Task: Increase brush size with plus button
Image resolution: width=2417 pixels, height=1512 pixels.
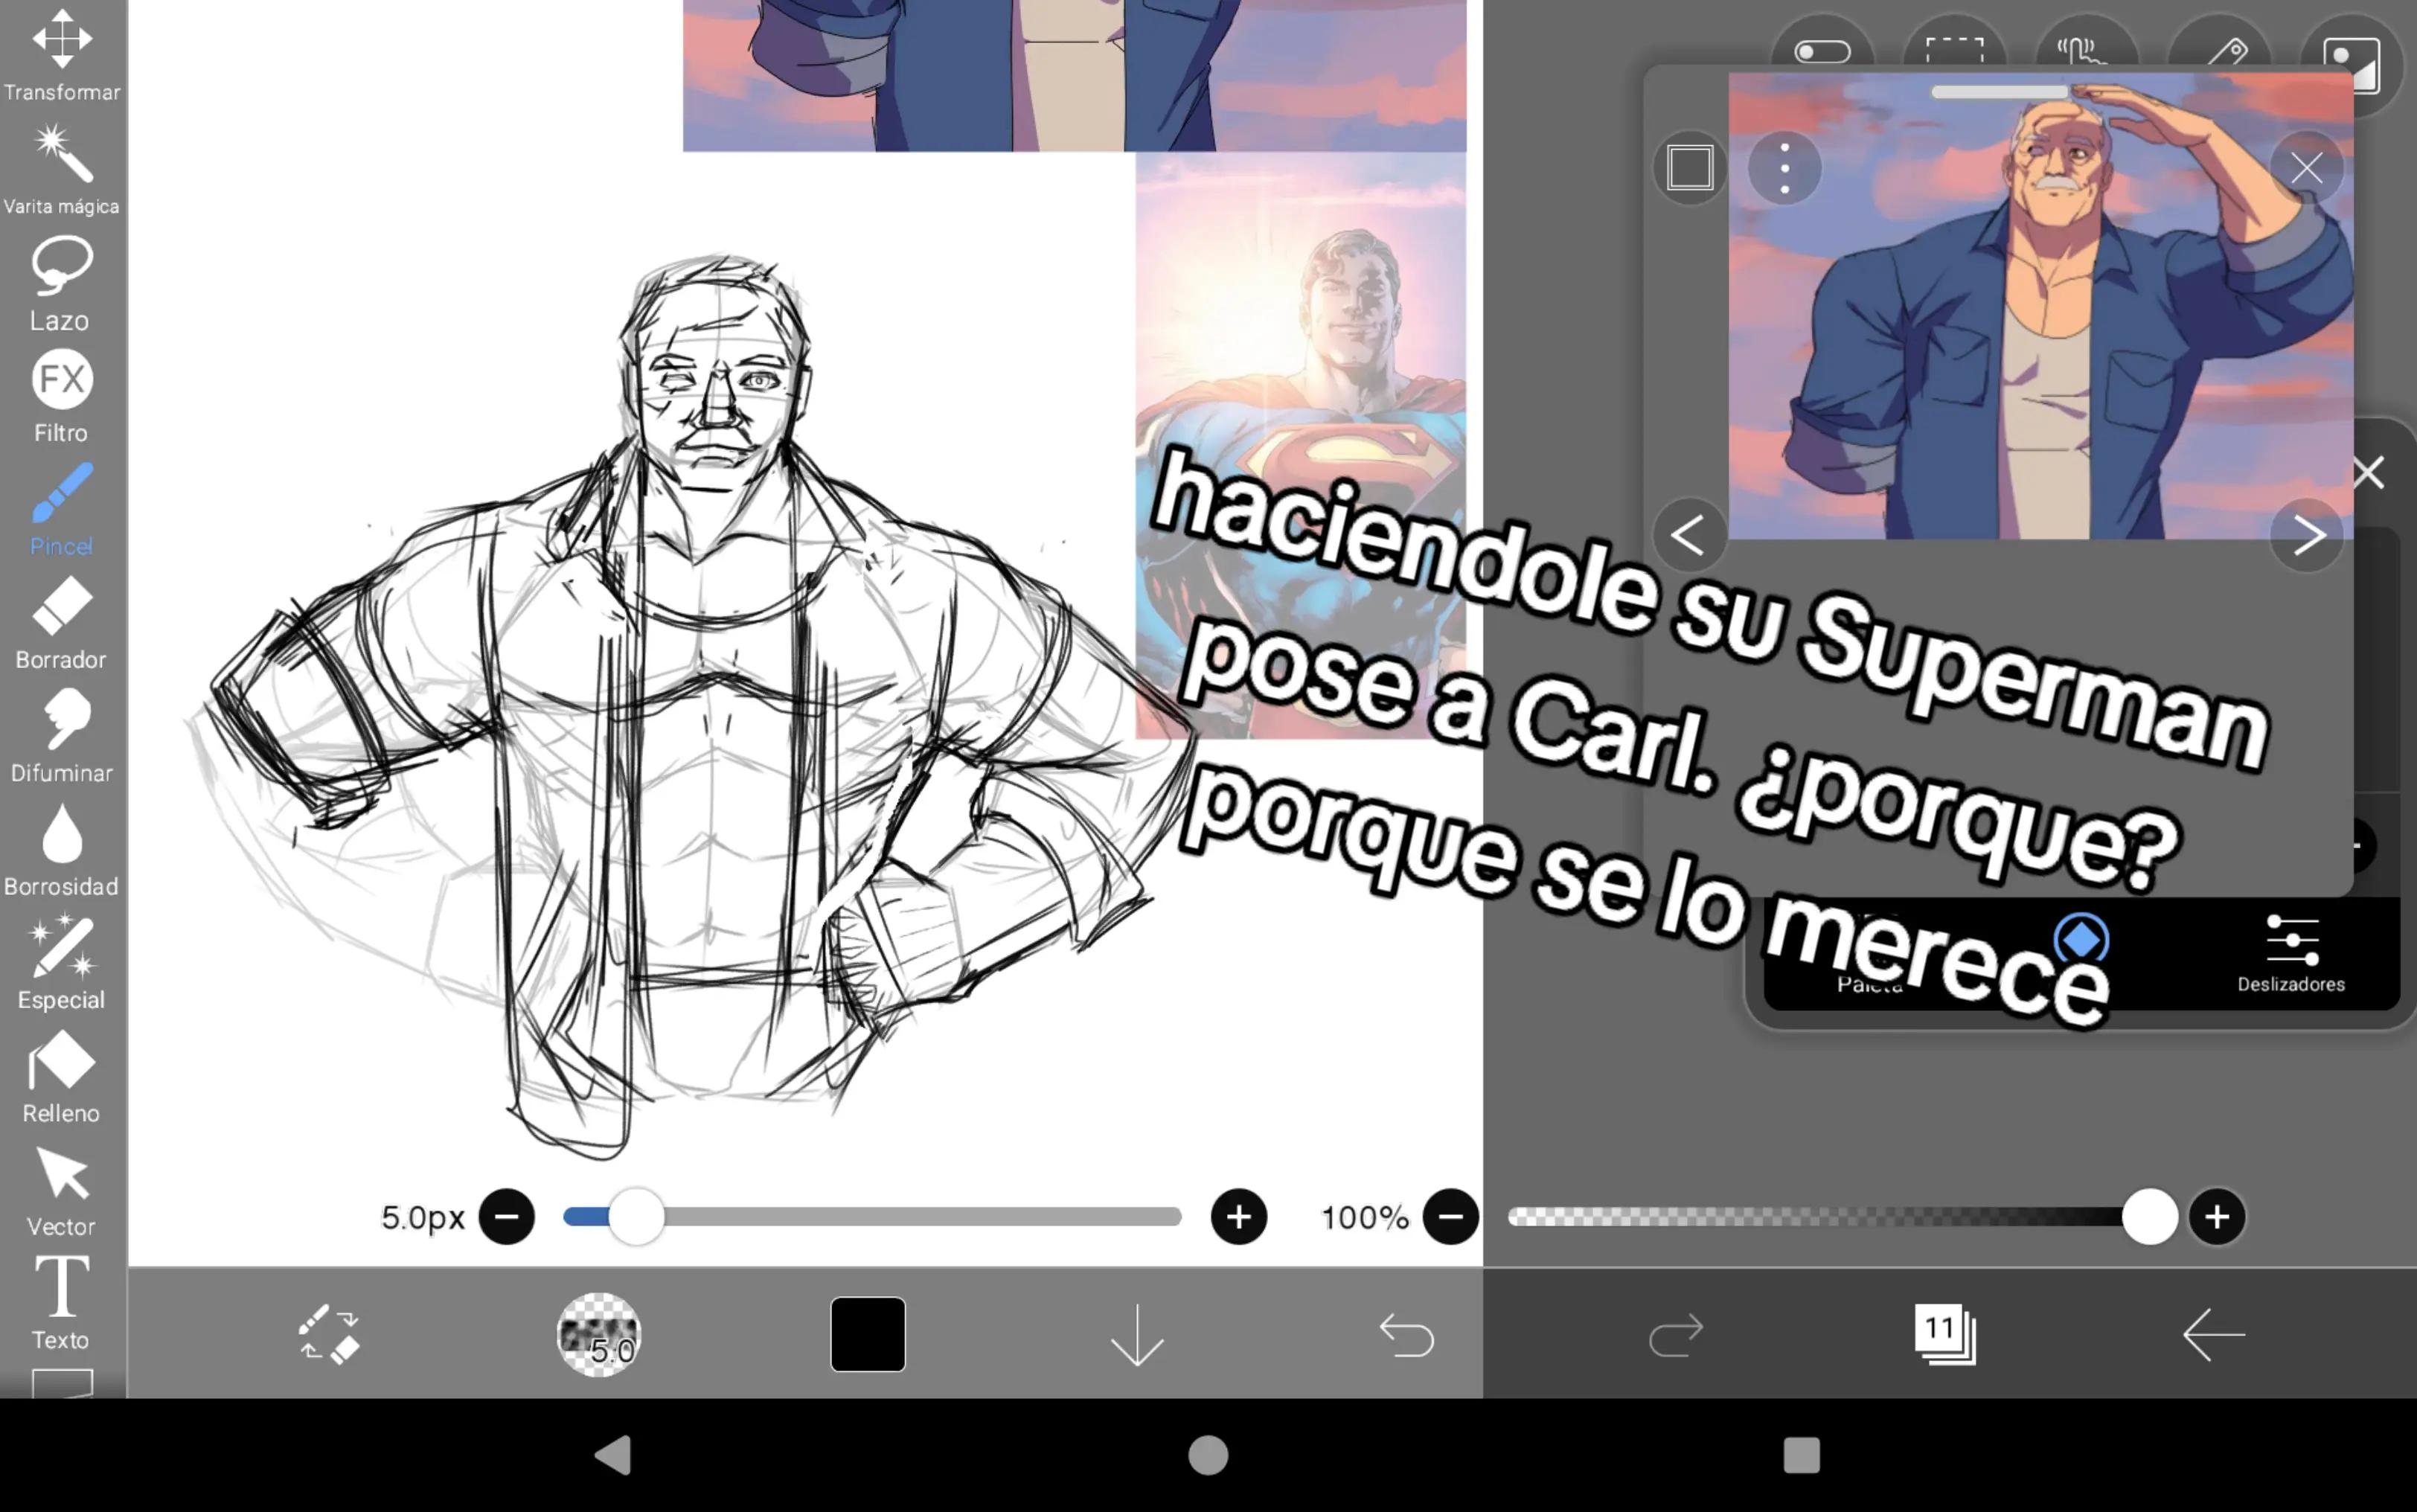Action: pos(1239,1217)
